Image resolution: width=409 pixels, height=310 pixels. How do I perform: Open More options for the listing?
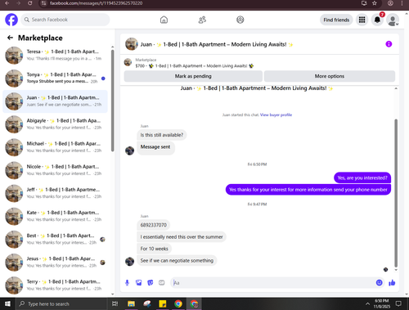coord(330,76)
